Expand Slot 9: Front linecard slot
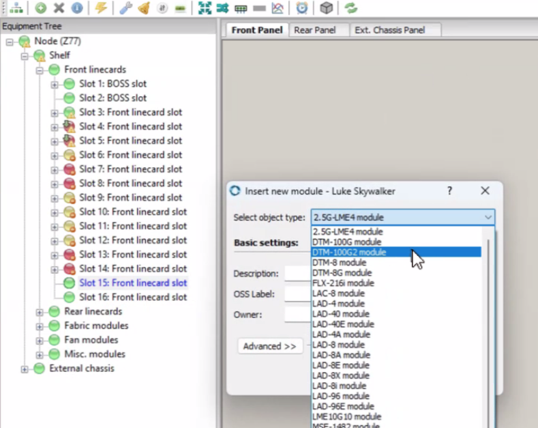The image size is (538, 428). (x=55, y=198)
